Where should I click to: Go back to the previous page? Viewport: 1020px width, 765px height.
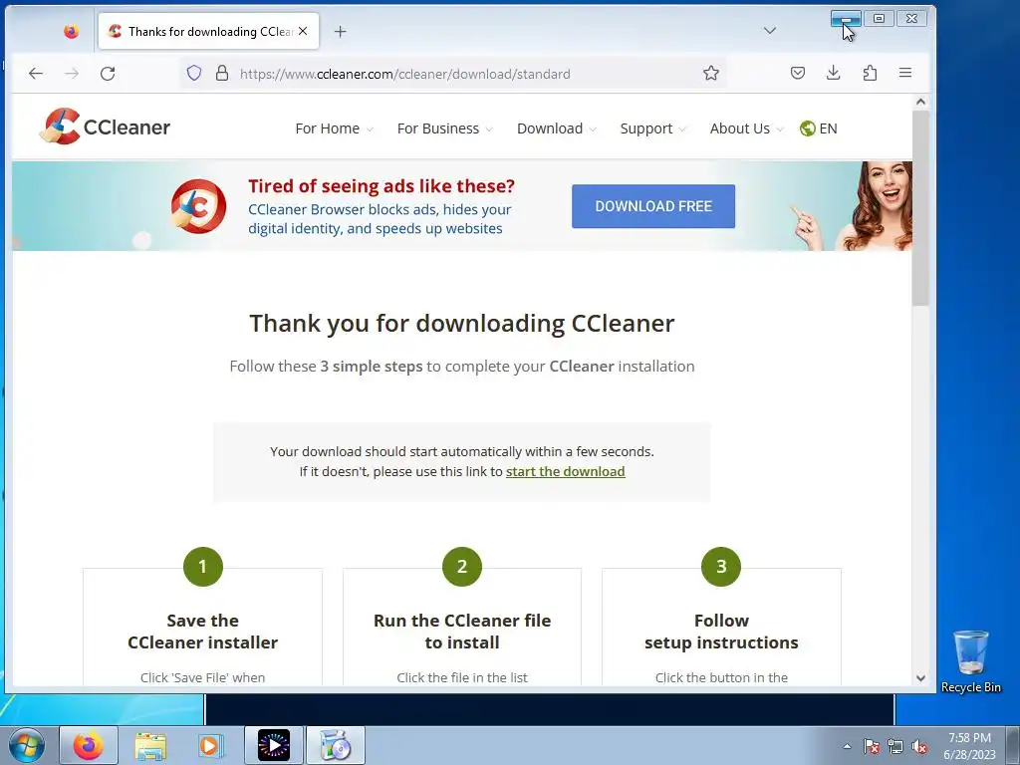(x=36, y=74)
